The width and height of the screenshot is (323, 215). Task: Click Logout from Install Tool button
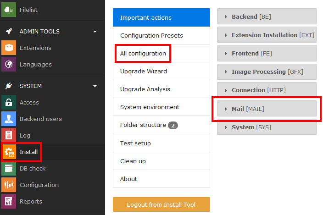(x=161, y=204)
